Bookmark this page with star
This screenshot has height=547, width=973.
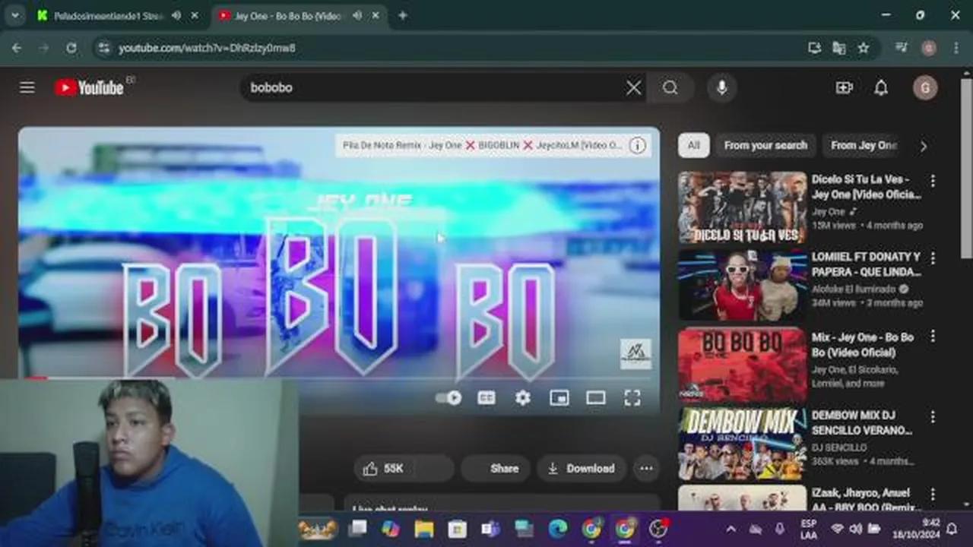[x=864, y=48]
